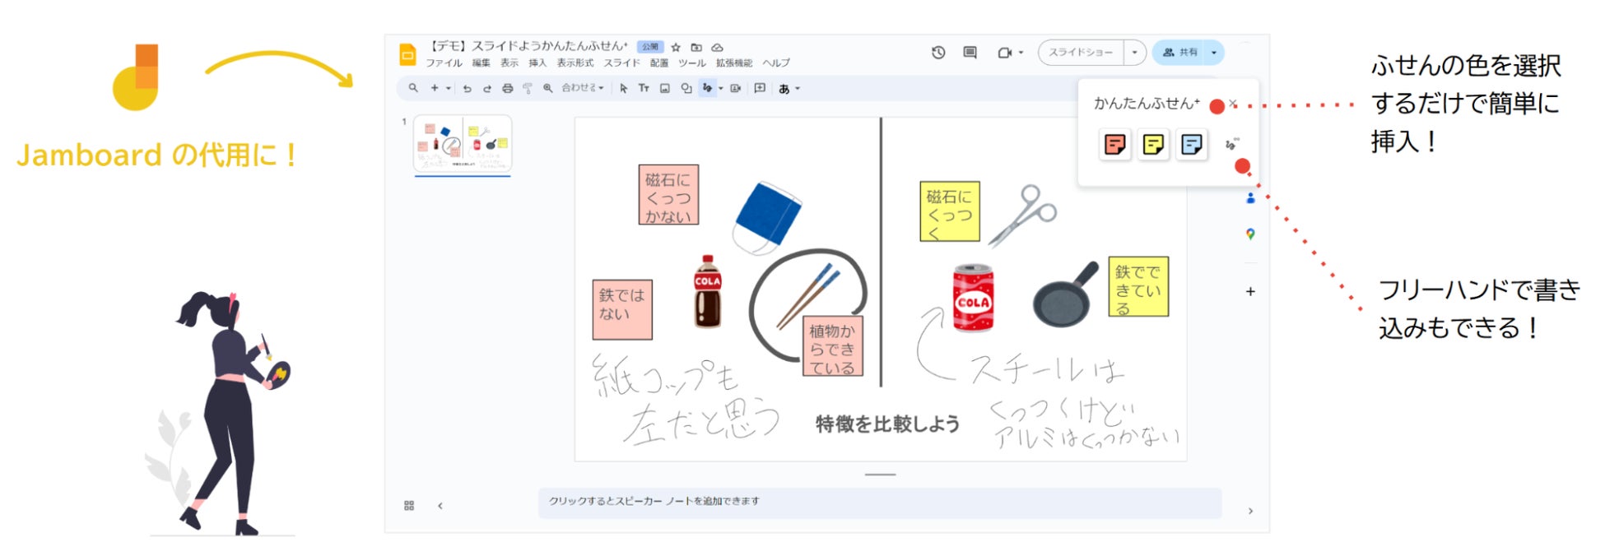Select the 植物からできている sticky note
Screen dimensions: 1605x556
point(832,346)
